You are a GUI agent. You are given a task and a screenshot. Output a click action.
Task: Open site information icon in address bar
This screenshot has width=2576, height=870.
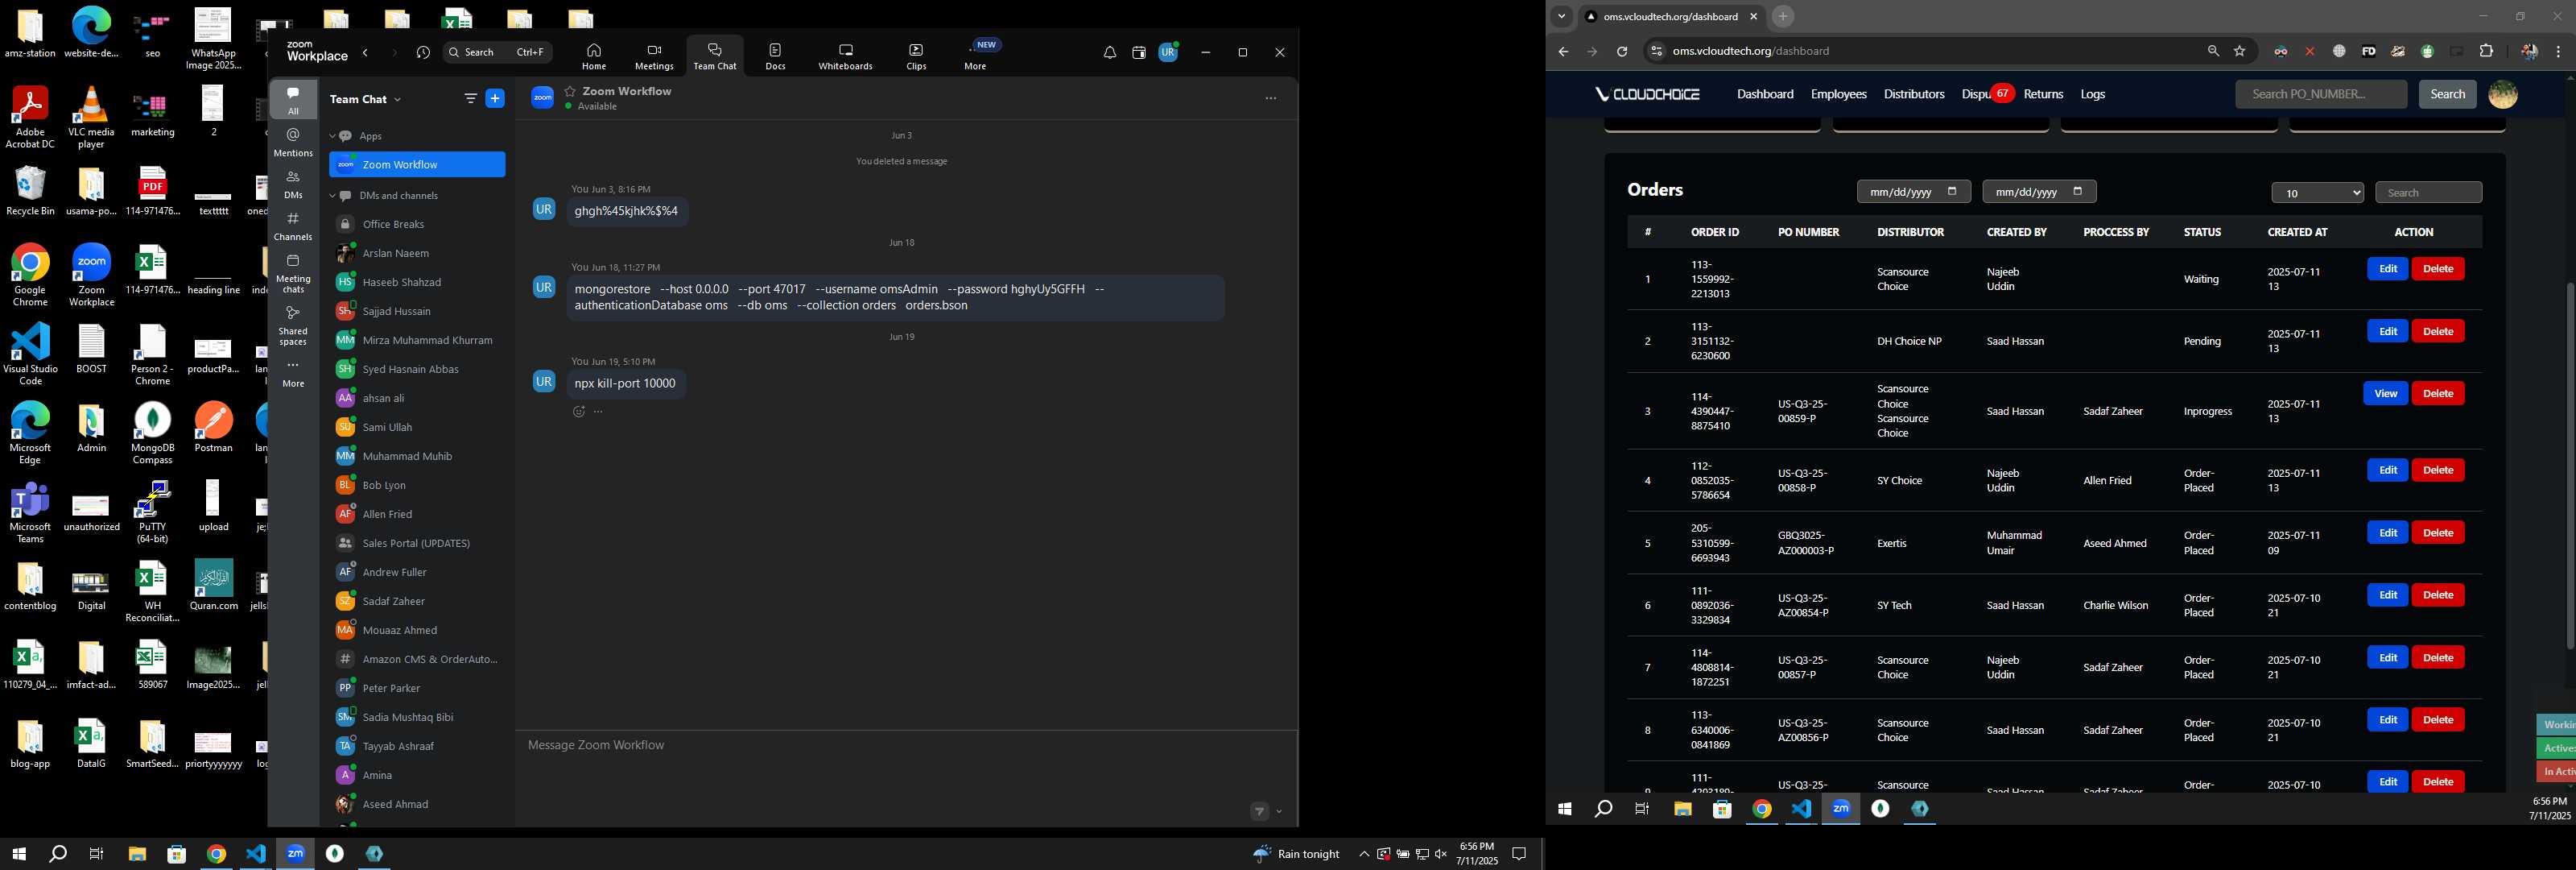(1655, 51)
